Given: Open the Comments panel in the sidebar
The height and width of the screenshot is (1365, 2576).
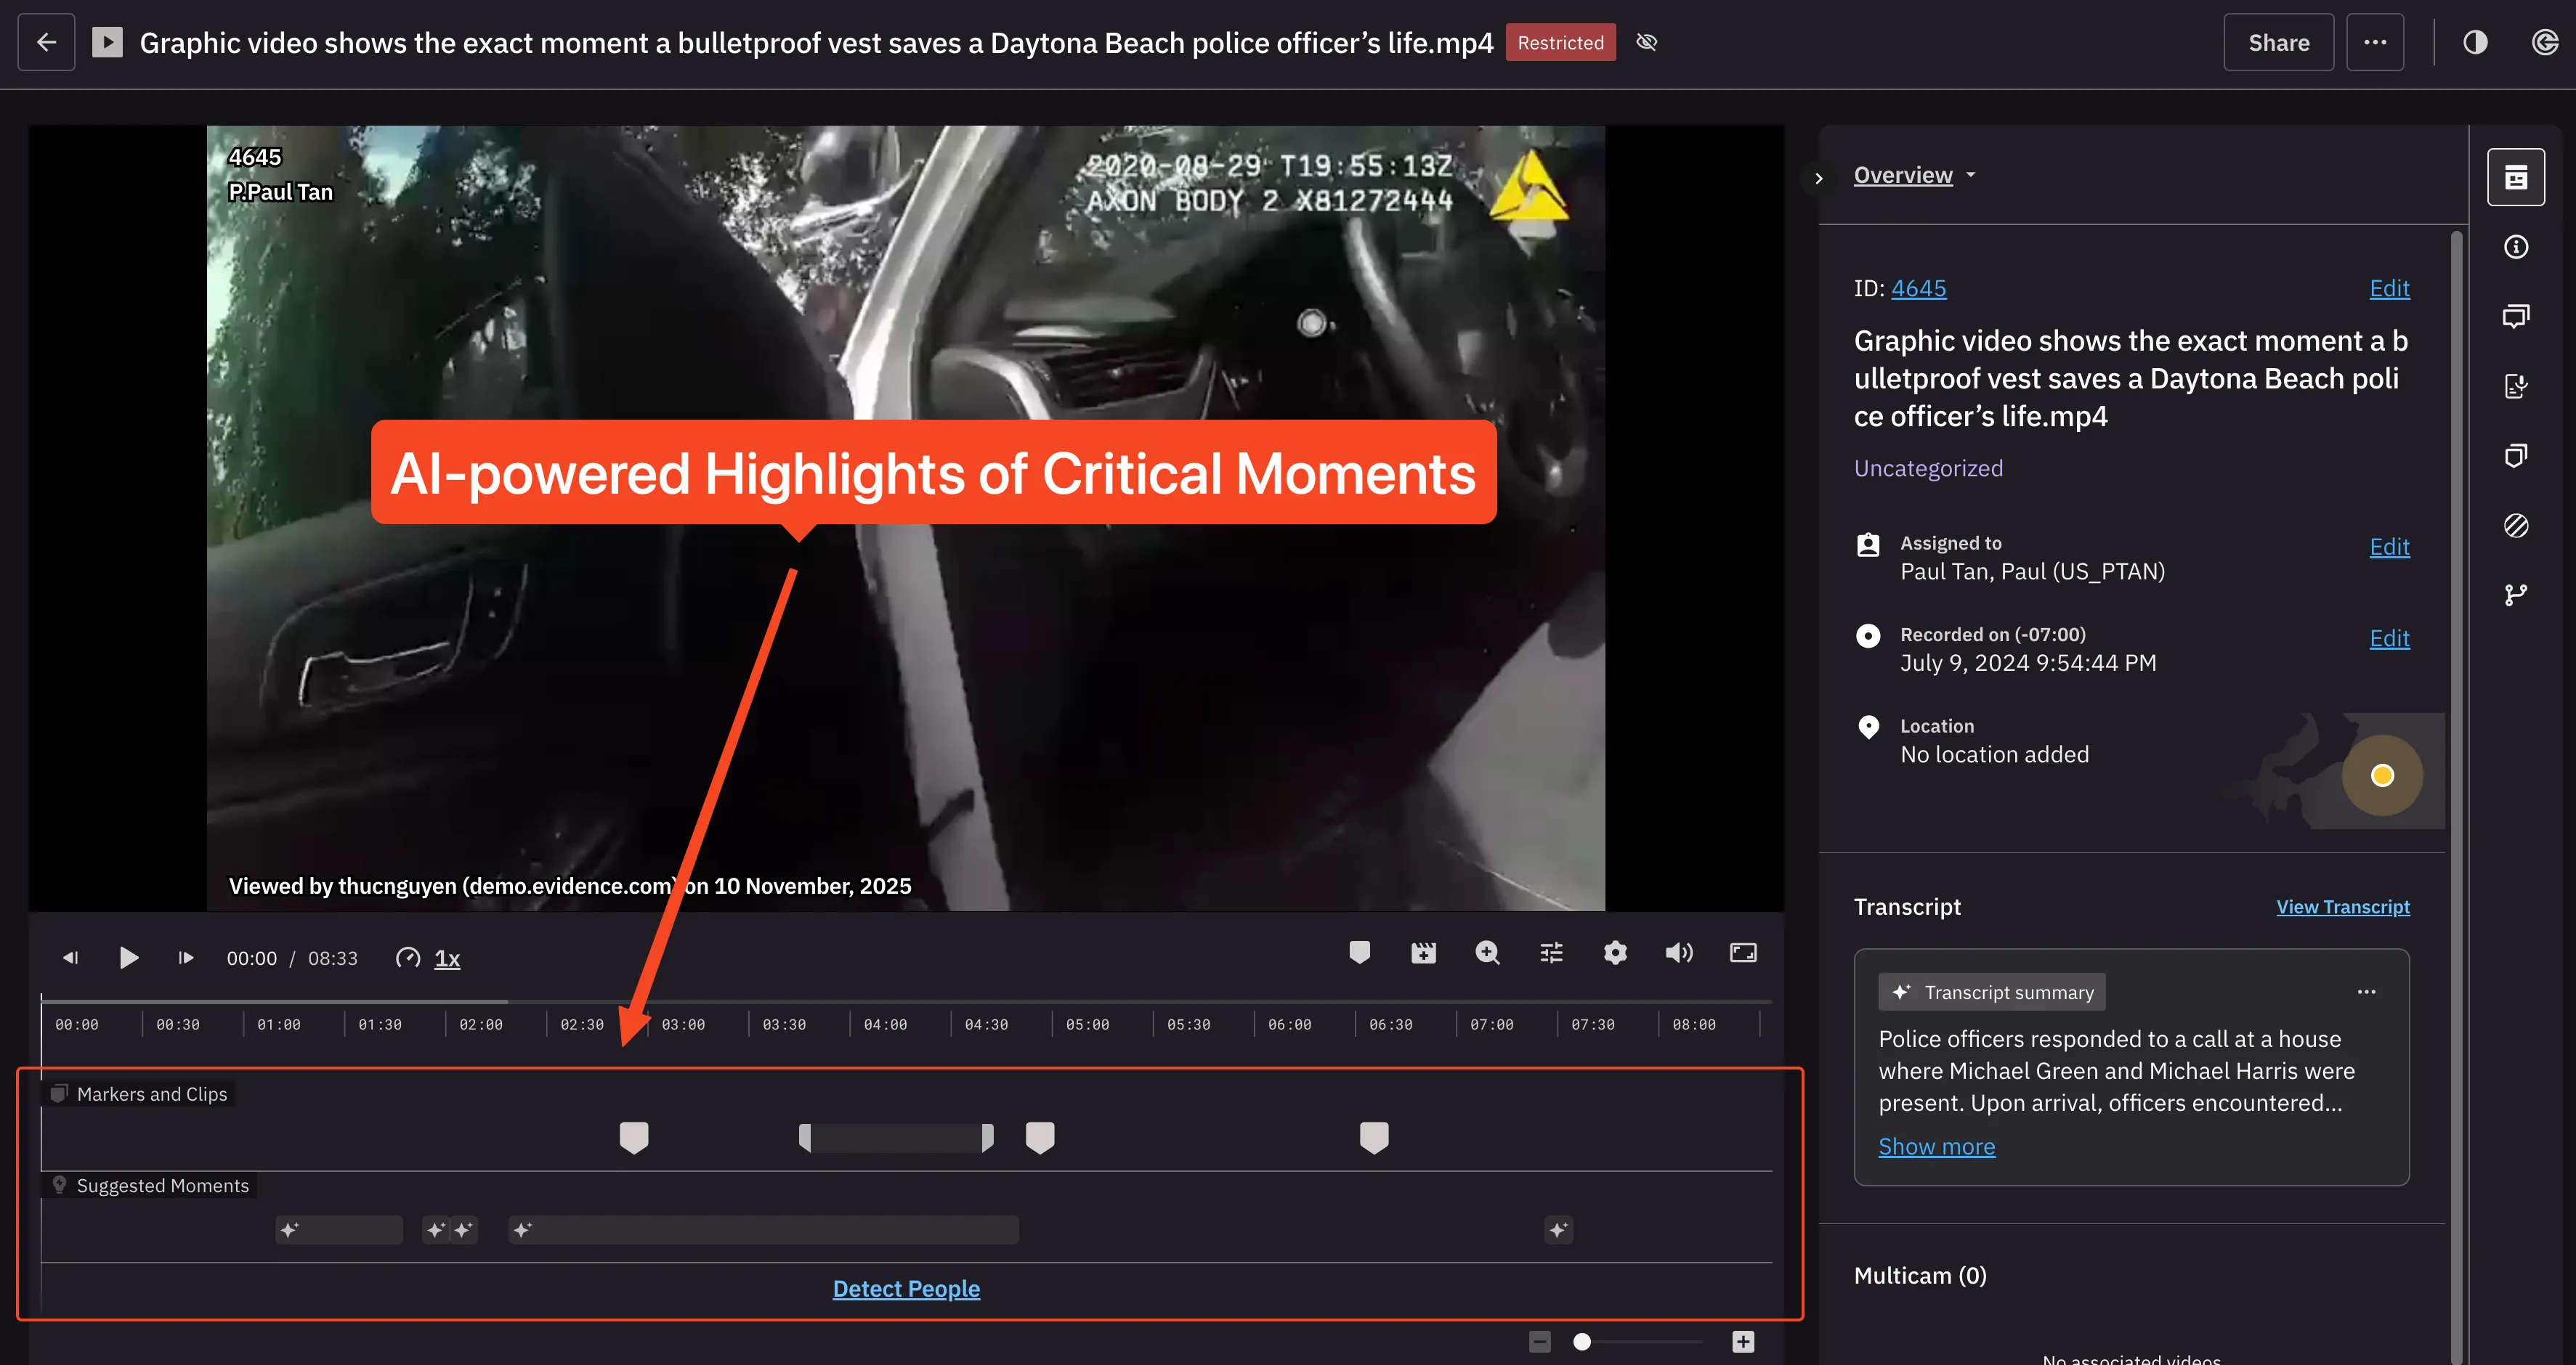Looking at the screenshot, I should tap(2517, 316).
